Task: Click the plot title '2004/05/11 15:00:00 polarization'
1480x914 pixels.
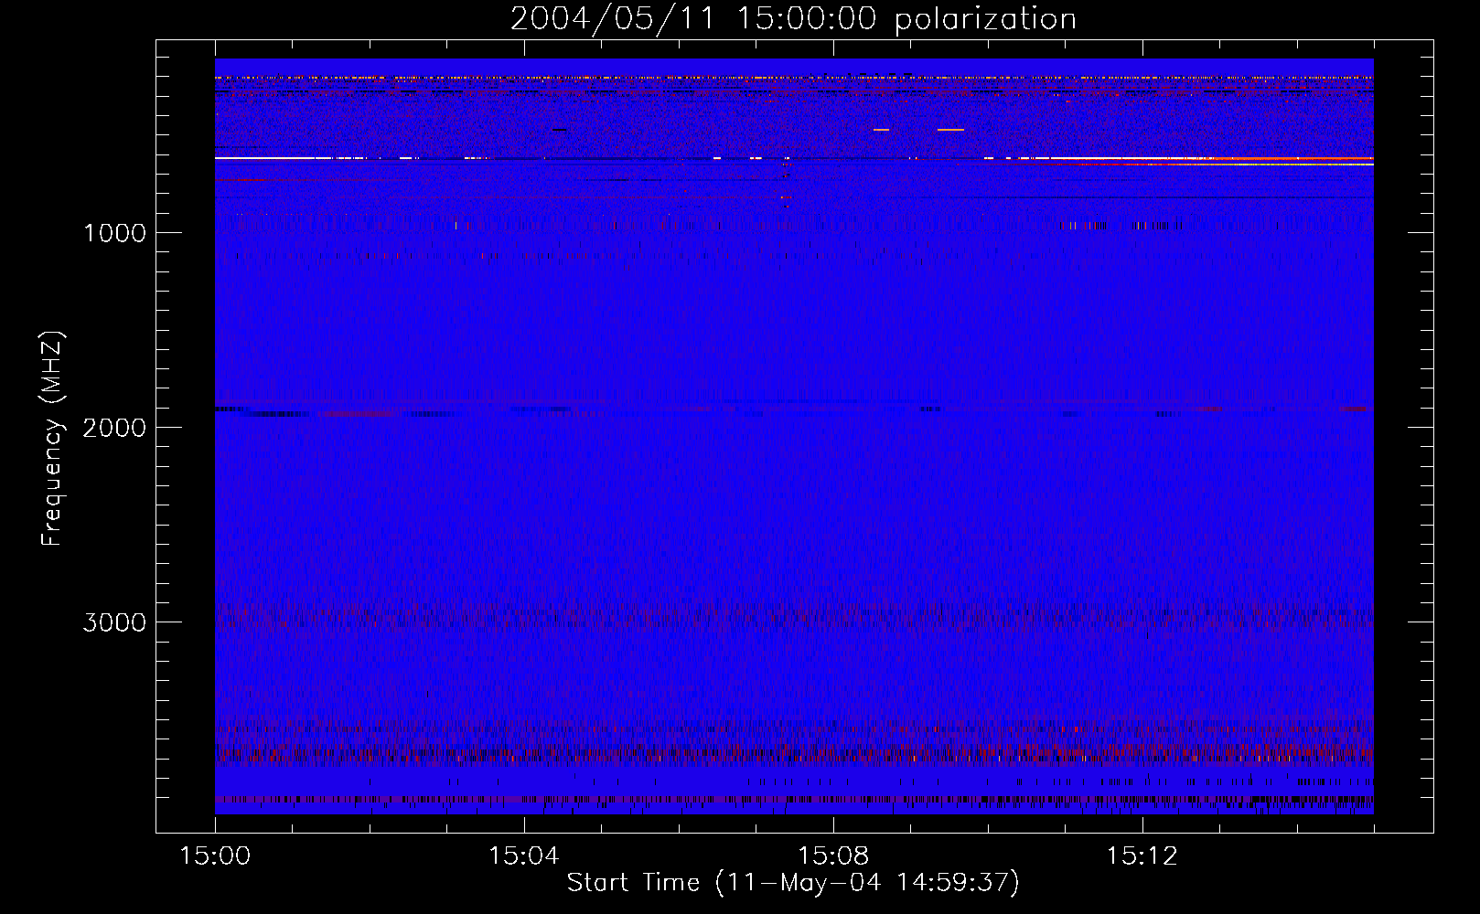Action: [x=793, y=19]
